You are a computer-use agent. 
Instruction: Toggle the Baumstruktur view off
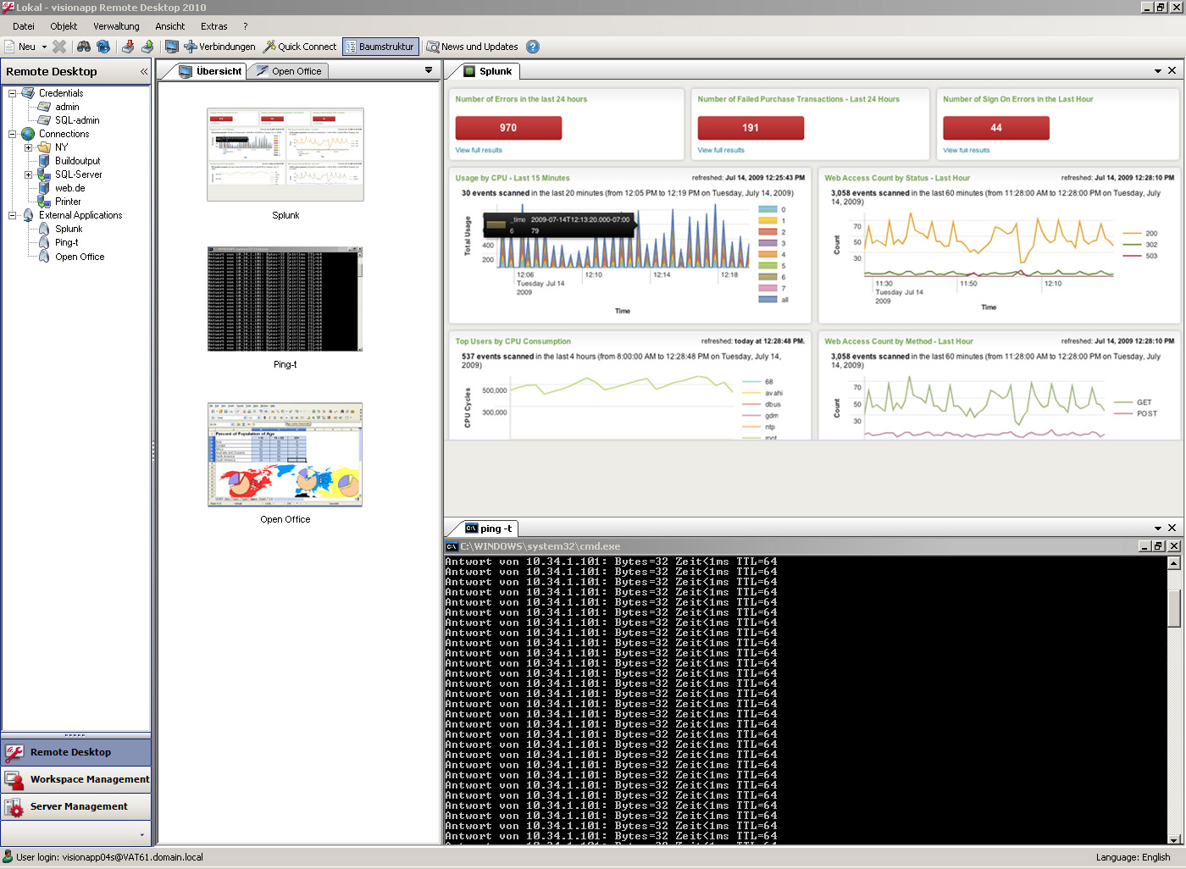380,47
